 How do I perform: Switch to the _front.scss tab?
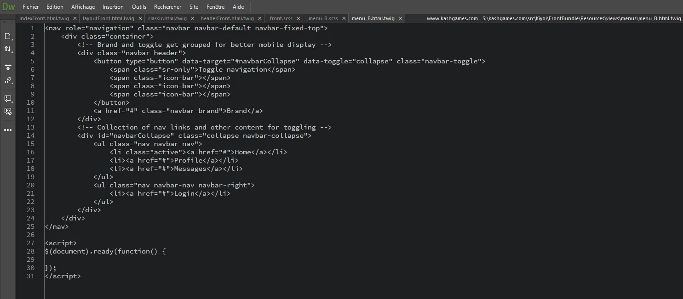click(x=280, y=19)
